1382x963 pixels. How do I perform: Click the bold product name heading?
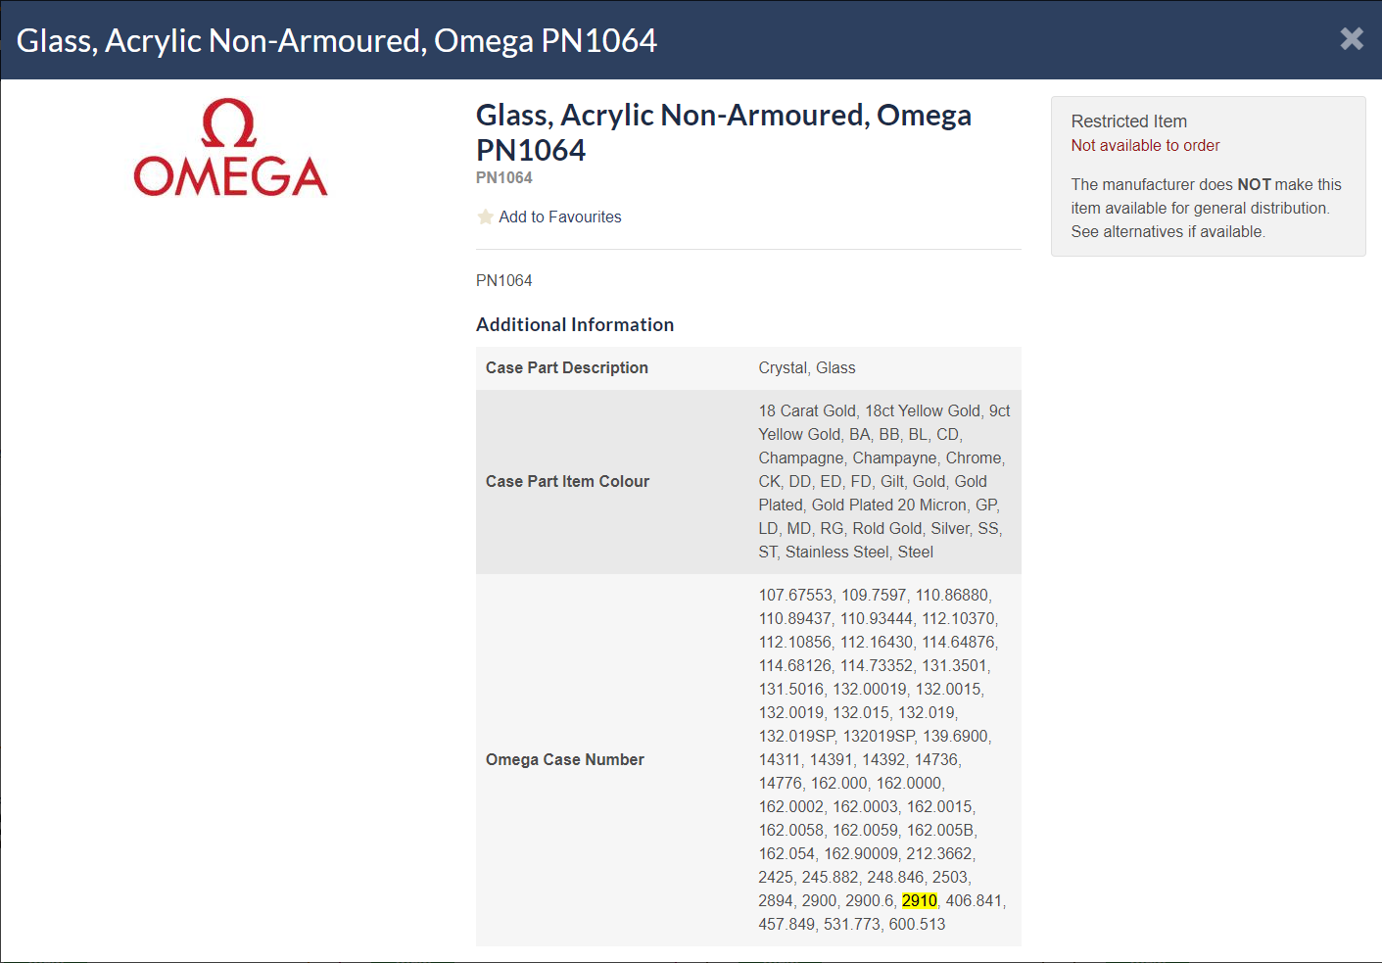coord(723,132)
